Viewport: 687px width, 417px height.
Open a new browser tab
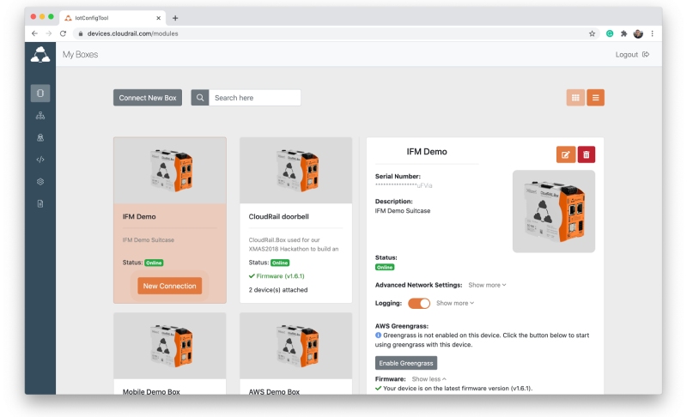(175, 18)
